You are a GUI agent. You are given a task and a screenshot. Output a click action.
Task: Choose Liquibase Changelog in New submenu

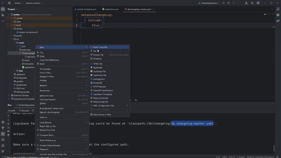[109, 94]
